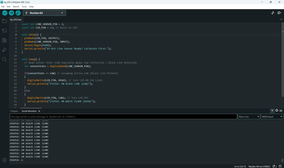Viewport: 284px width, 168px height.
Task: Switch to the Output tab
Action: [x=14, y=111]
